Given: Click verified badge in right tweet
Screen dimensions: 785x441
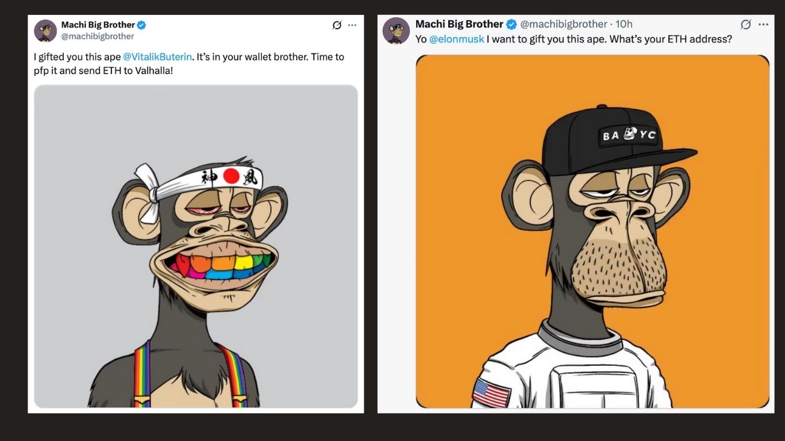Looking at the screenshot, I should point(511,24).
